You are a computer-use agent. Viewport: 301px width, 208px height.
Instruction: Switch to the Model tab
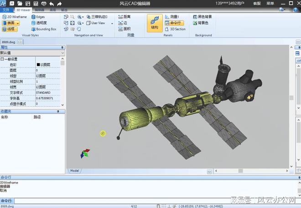coord(74,171)
